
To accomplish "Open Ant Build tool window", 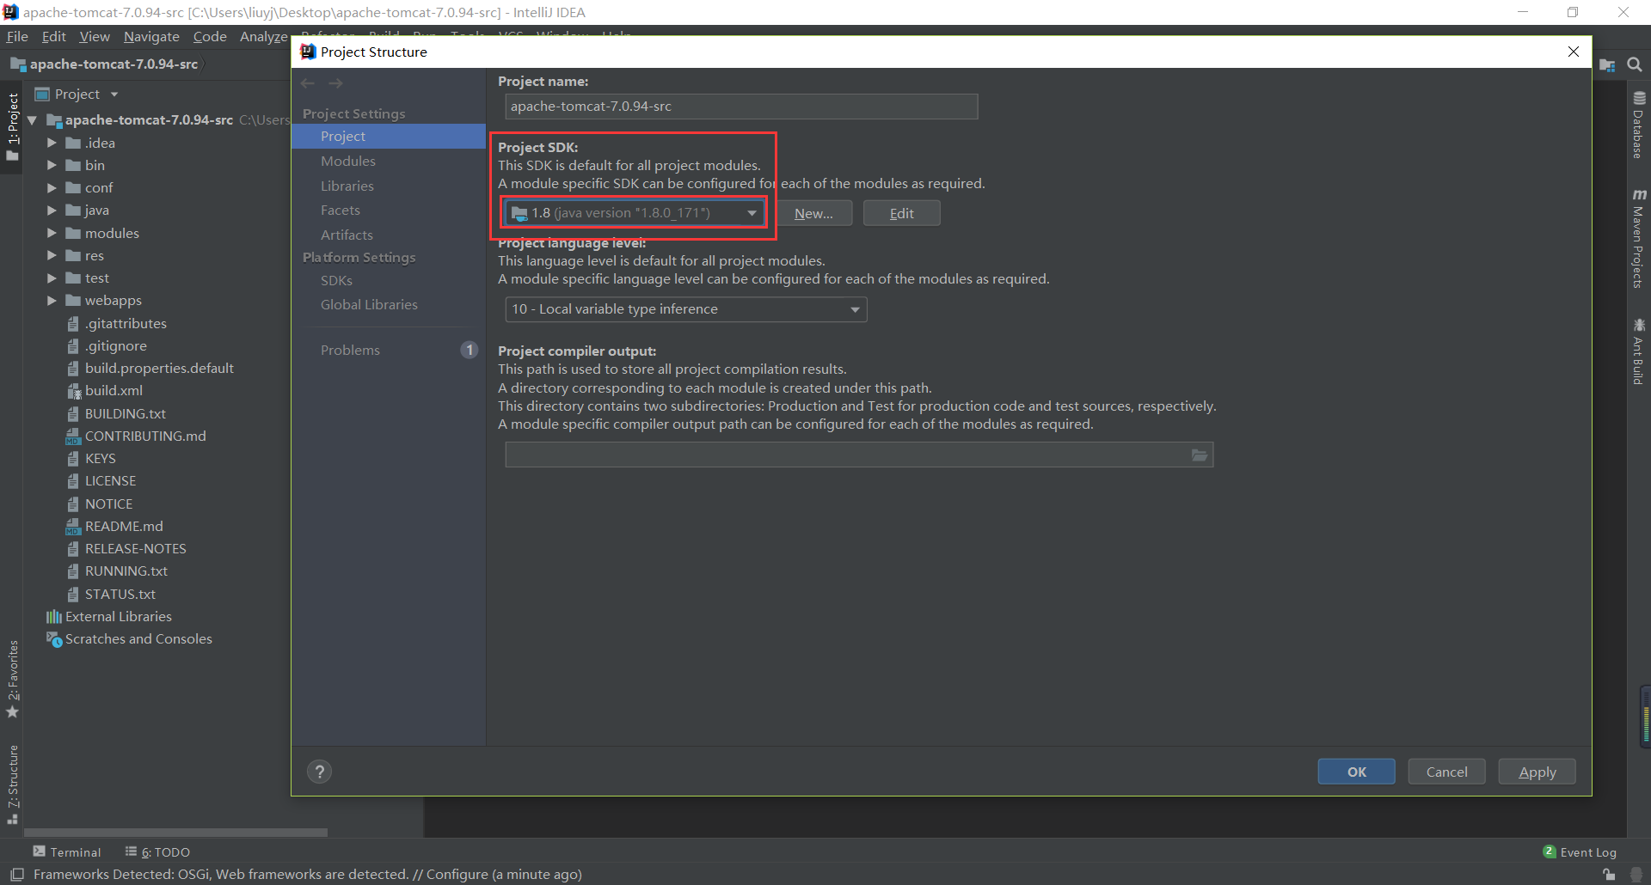I will pos(1639,351).
